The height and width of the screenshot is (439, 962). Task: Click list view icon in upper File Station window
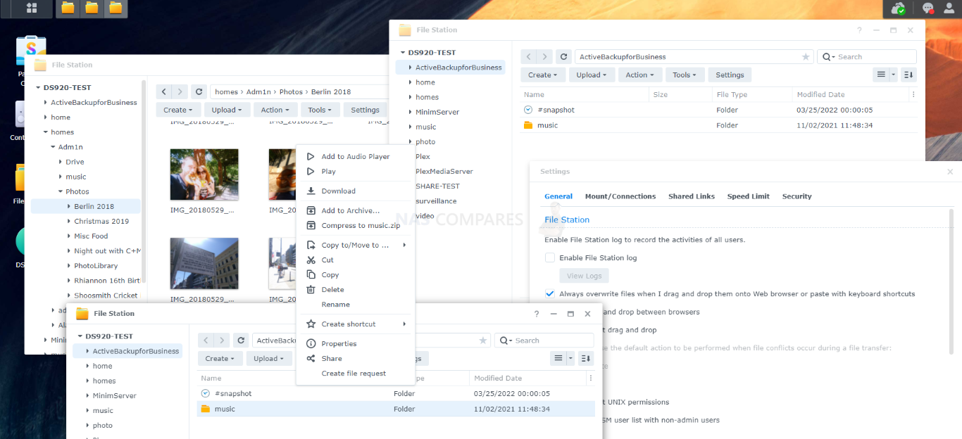(x=880, y=75)
